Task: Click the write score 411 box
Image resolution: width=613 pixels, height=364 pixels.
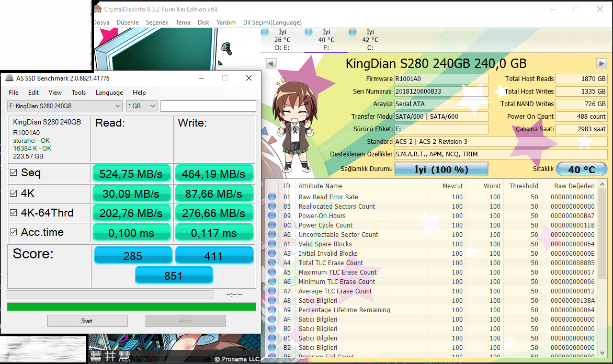Action: pyautogui.click(x=214, y=256)
